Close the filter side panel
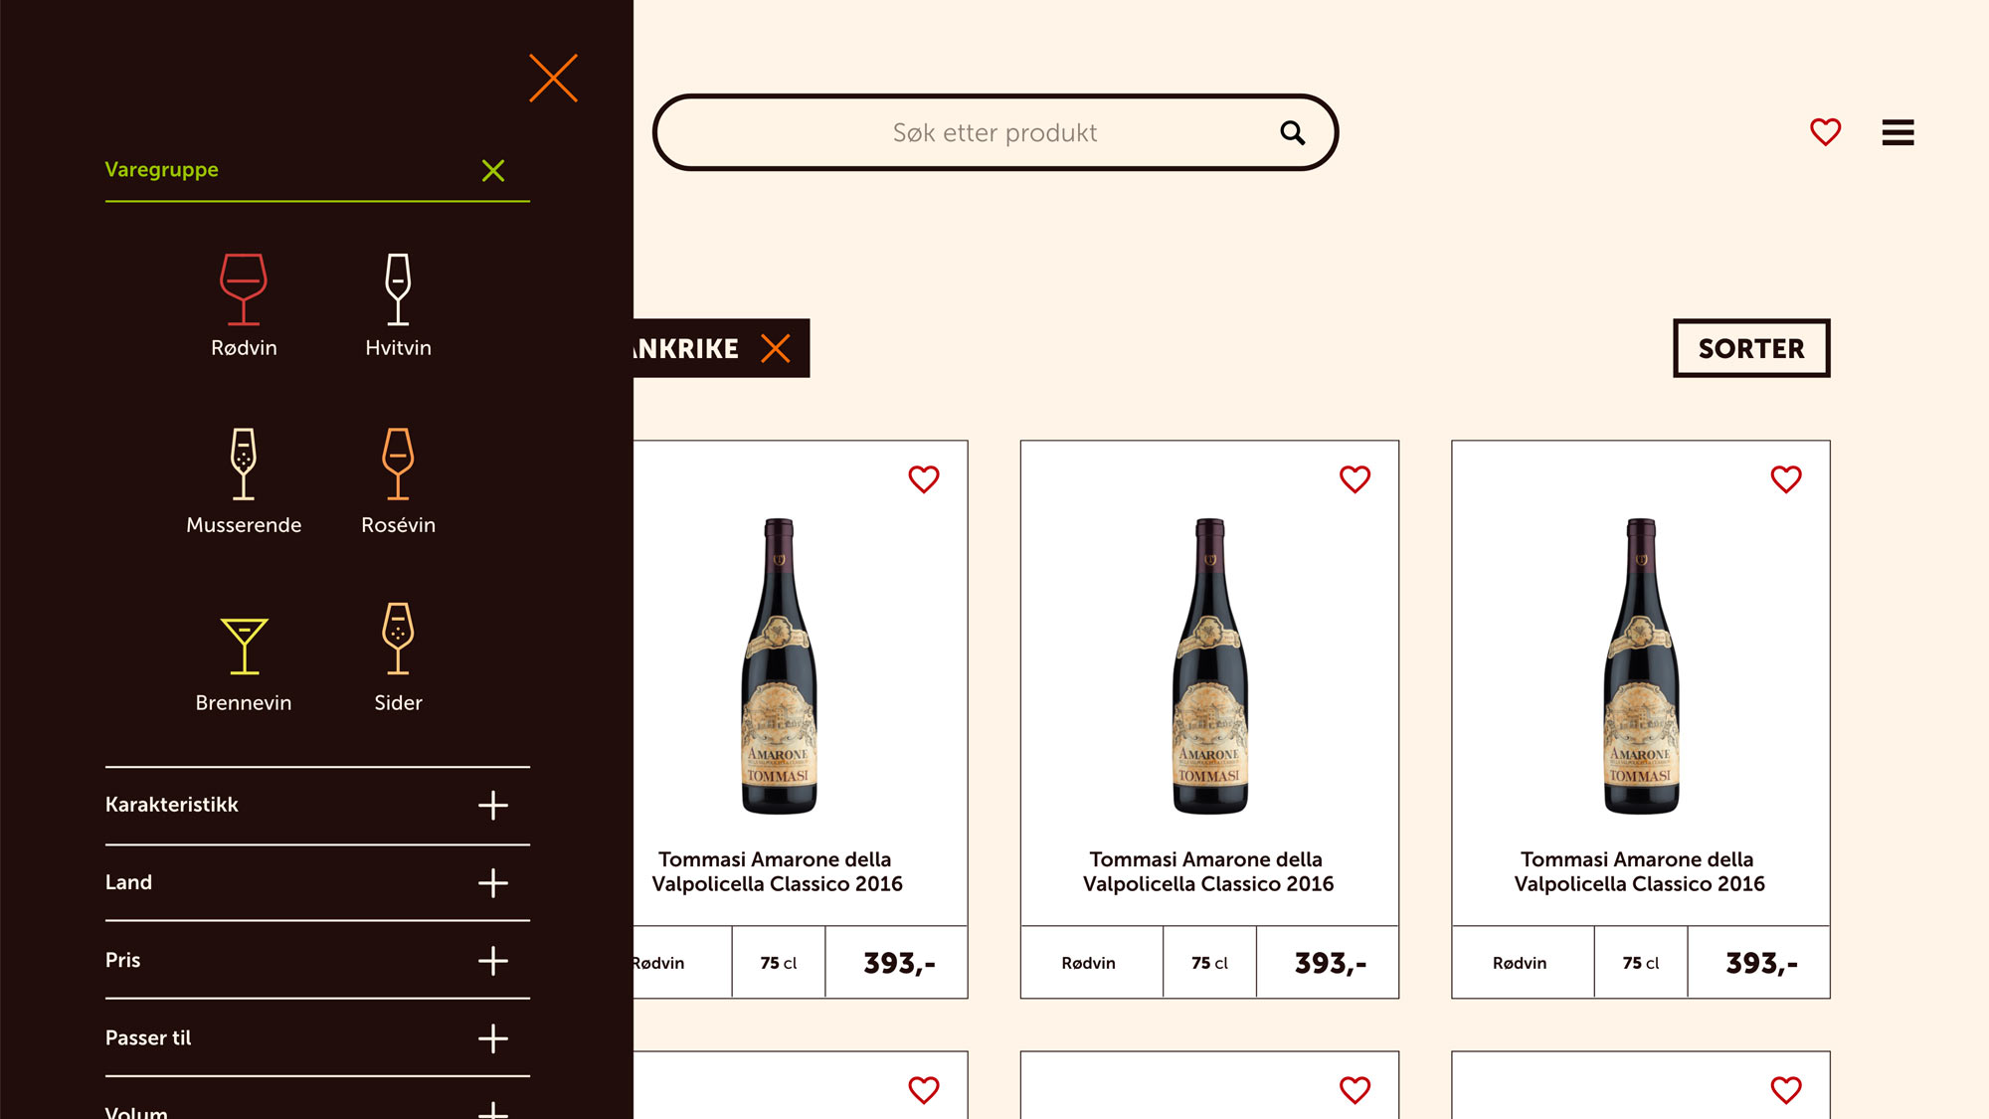The width and height of the screenshot is (1989, 1119). coord(553,79)
